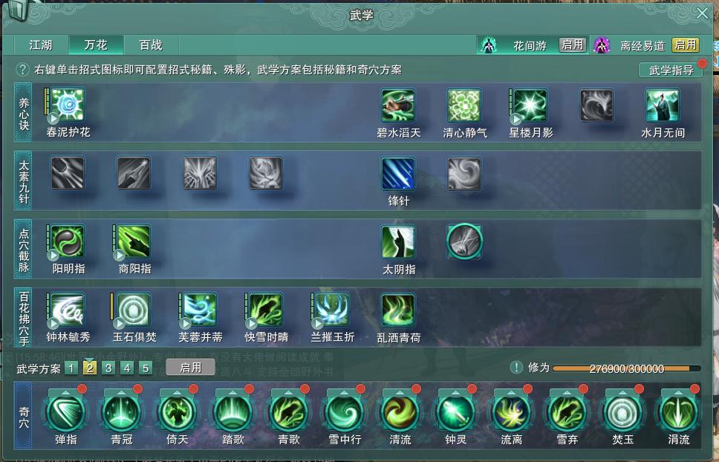Click the 碧水滔天 skill icon
Screen dimensions: 719x462
coord(398,105)
